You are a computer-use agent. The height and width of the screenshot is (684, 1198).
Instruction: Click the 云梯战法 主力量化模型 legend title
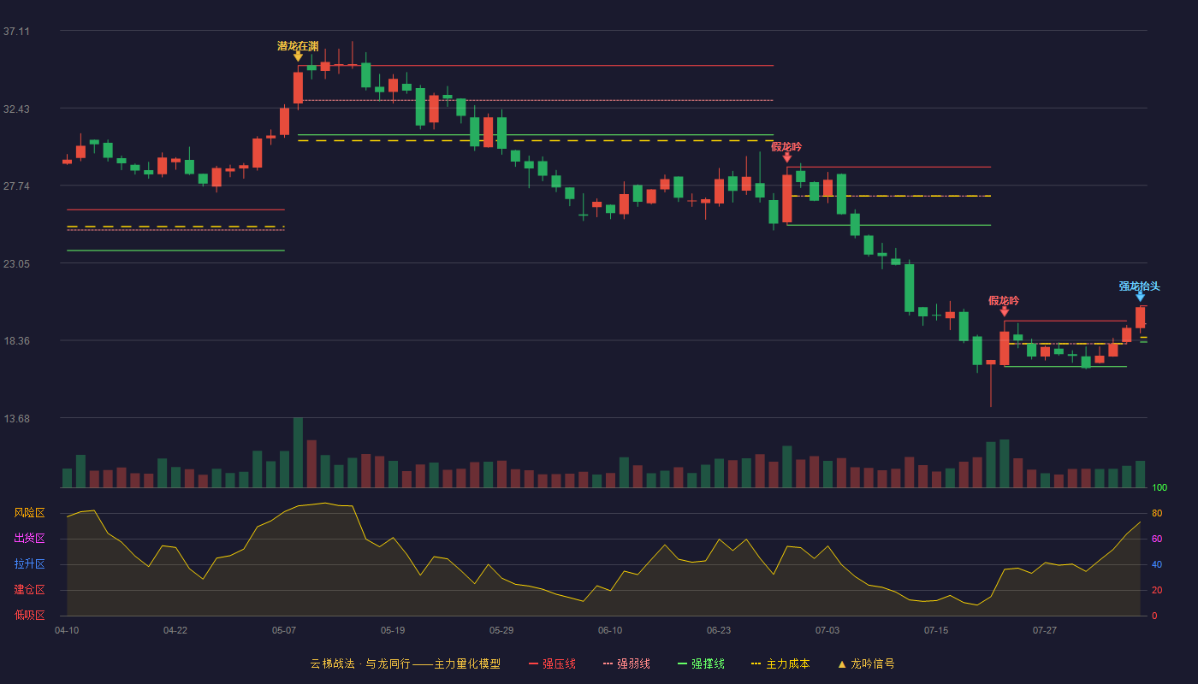click(x=405, y=663)
